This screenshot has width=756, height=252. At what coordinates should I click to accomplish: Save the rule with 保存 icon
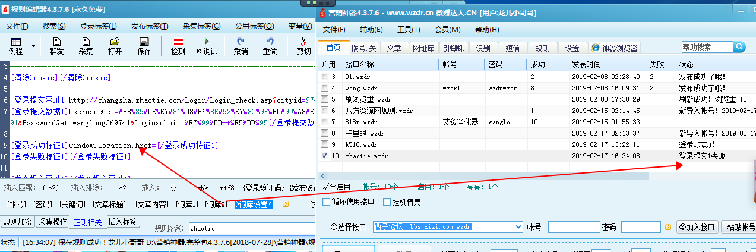tap(144, 46)
